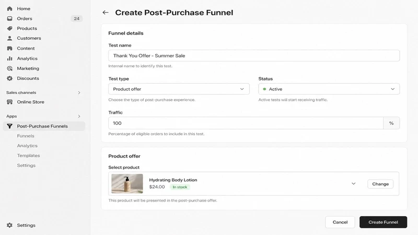The width and height of the screenshot is (418, 235).
Task: Click the Orders inbox icon
Action: click(x=9, y=18)
